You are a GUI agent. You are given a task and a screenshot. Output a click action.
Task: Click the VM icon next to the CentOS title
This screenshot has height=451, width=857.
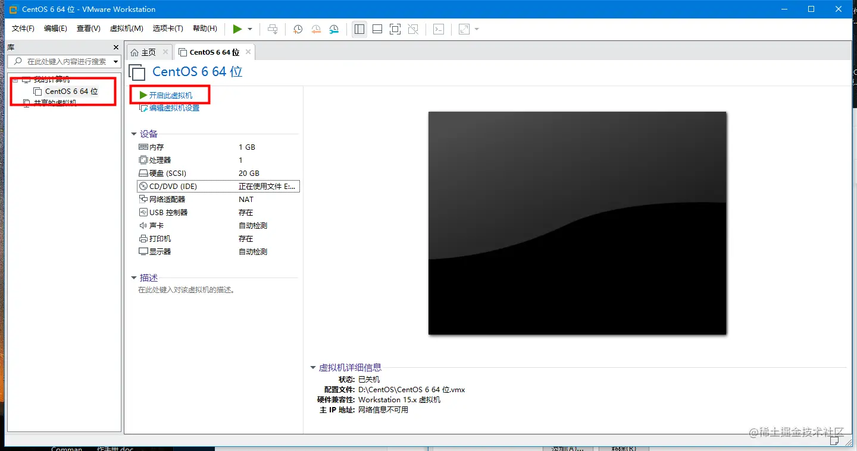(x=137, y=72)
